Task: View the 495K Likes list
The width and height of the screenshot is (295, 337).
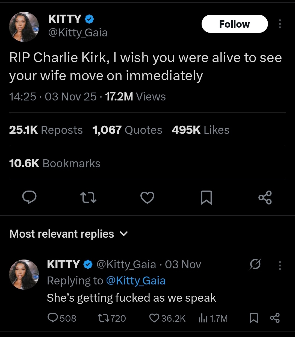Action: 200,130
